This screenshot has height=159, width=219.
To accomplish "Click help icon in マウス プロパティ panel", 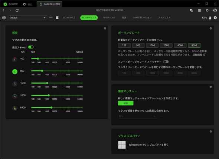I will pyautogui.click(x=211, y=132).
